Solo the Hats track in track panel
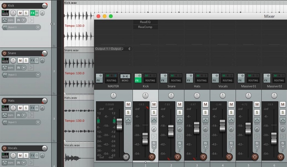This screenshot has height=167, width=287. (26, 108)
